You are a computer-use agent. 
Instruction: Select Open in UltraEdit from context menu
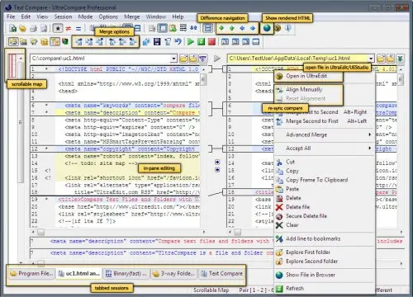(306, 76)
